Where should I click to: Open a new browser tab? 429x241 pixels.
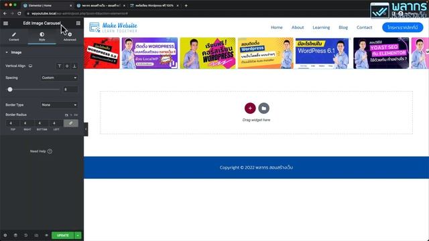coord(186,5)
